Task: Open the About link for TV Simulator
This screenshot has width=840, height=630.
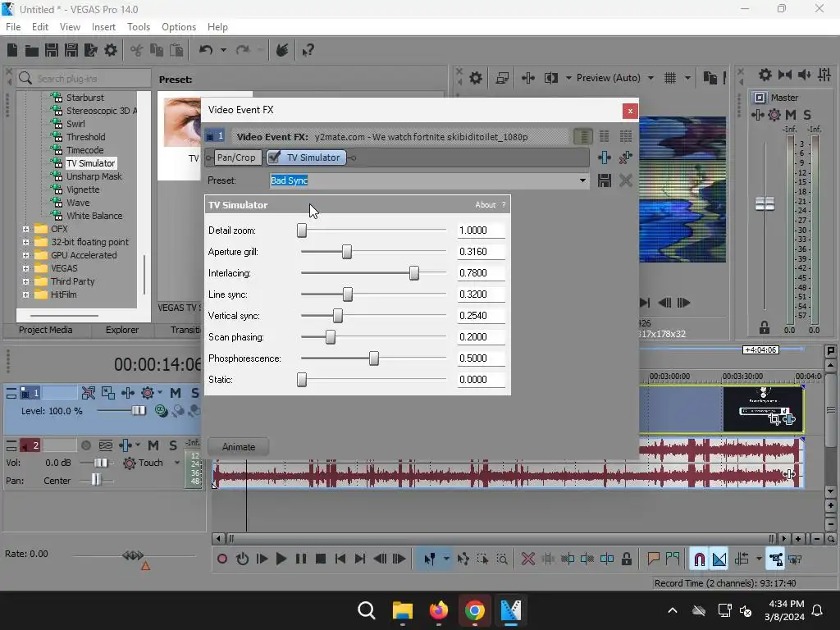Action: (485, 204)
